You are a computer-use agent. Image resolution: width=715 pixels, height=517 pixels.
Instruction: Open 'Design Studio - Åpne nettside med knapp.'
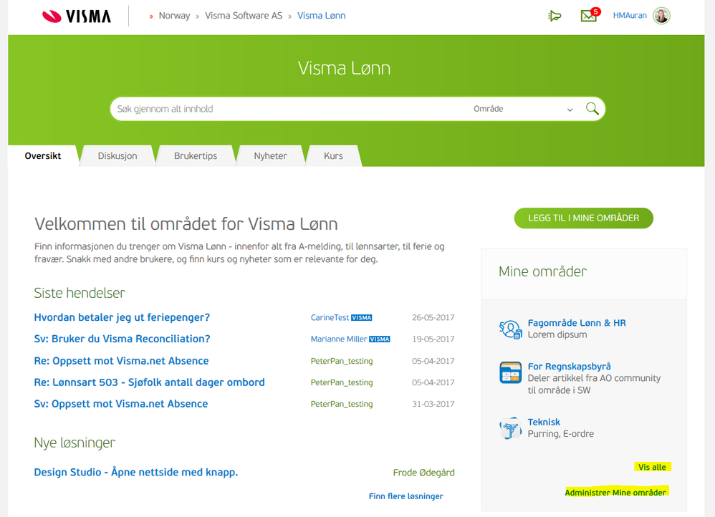136,472
